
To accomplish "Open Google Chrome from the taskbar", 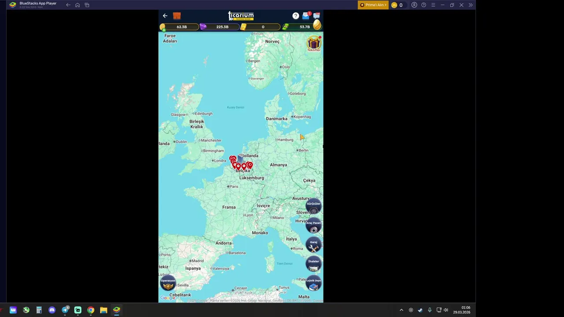I will pyautogui.click(x=90, y=310).
